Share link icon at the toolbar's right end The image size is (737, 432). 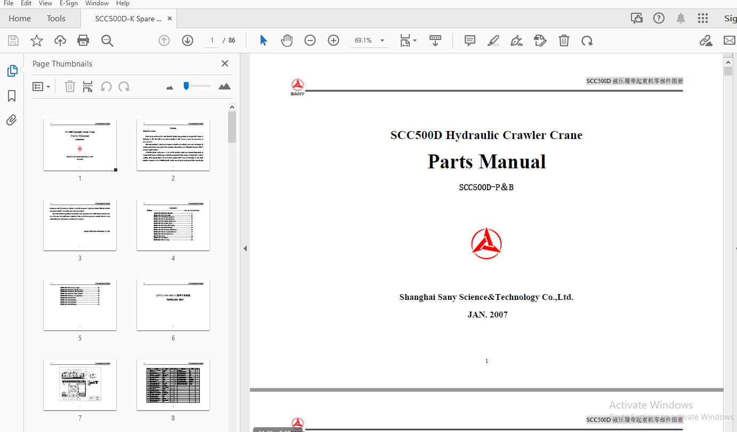coord(706,40)
